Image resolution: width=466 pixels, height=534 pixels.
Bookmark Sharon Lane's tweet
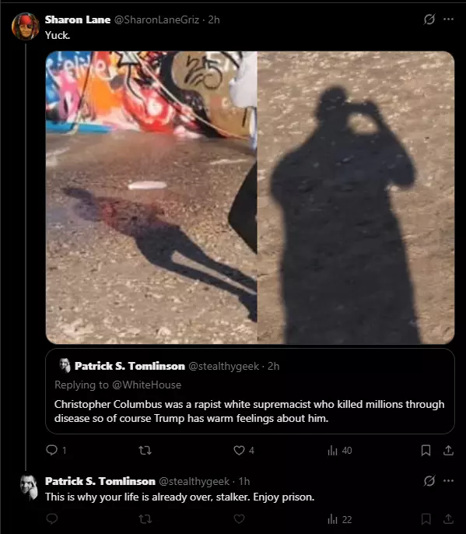pos(426,450)
